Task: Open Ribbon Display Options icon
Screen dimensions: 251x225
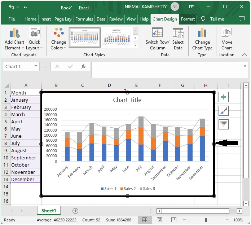Action: [x=191, y=6]
